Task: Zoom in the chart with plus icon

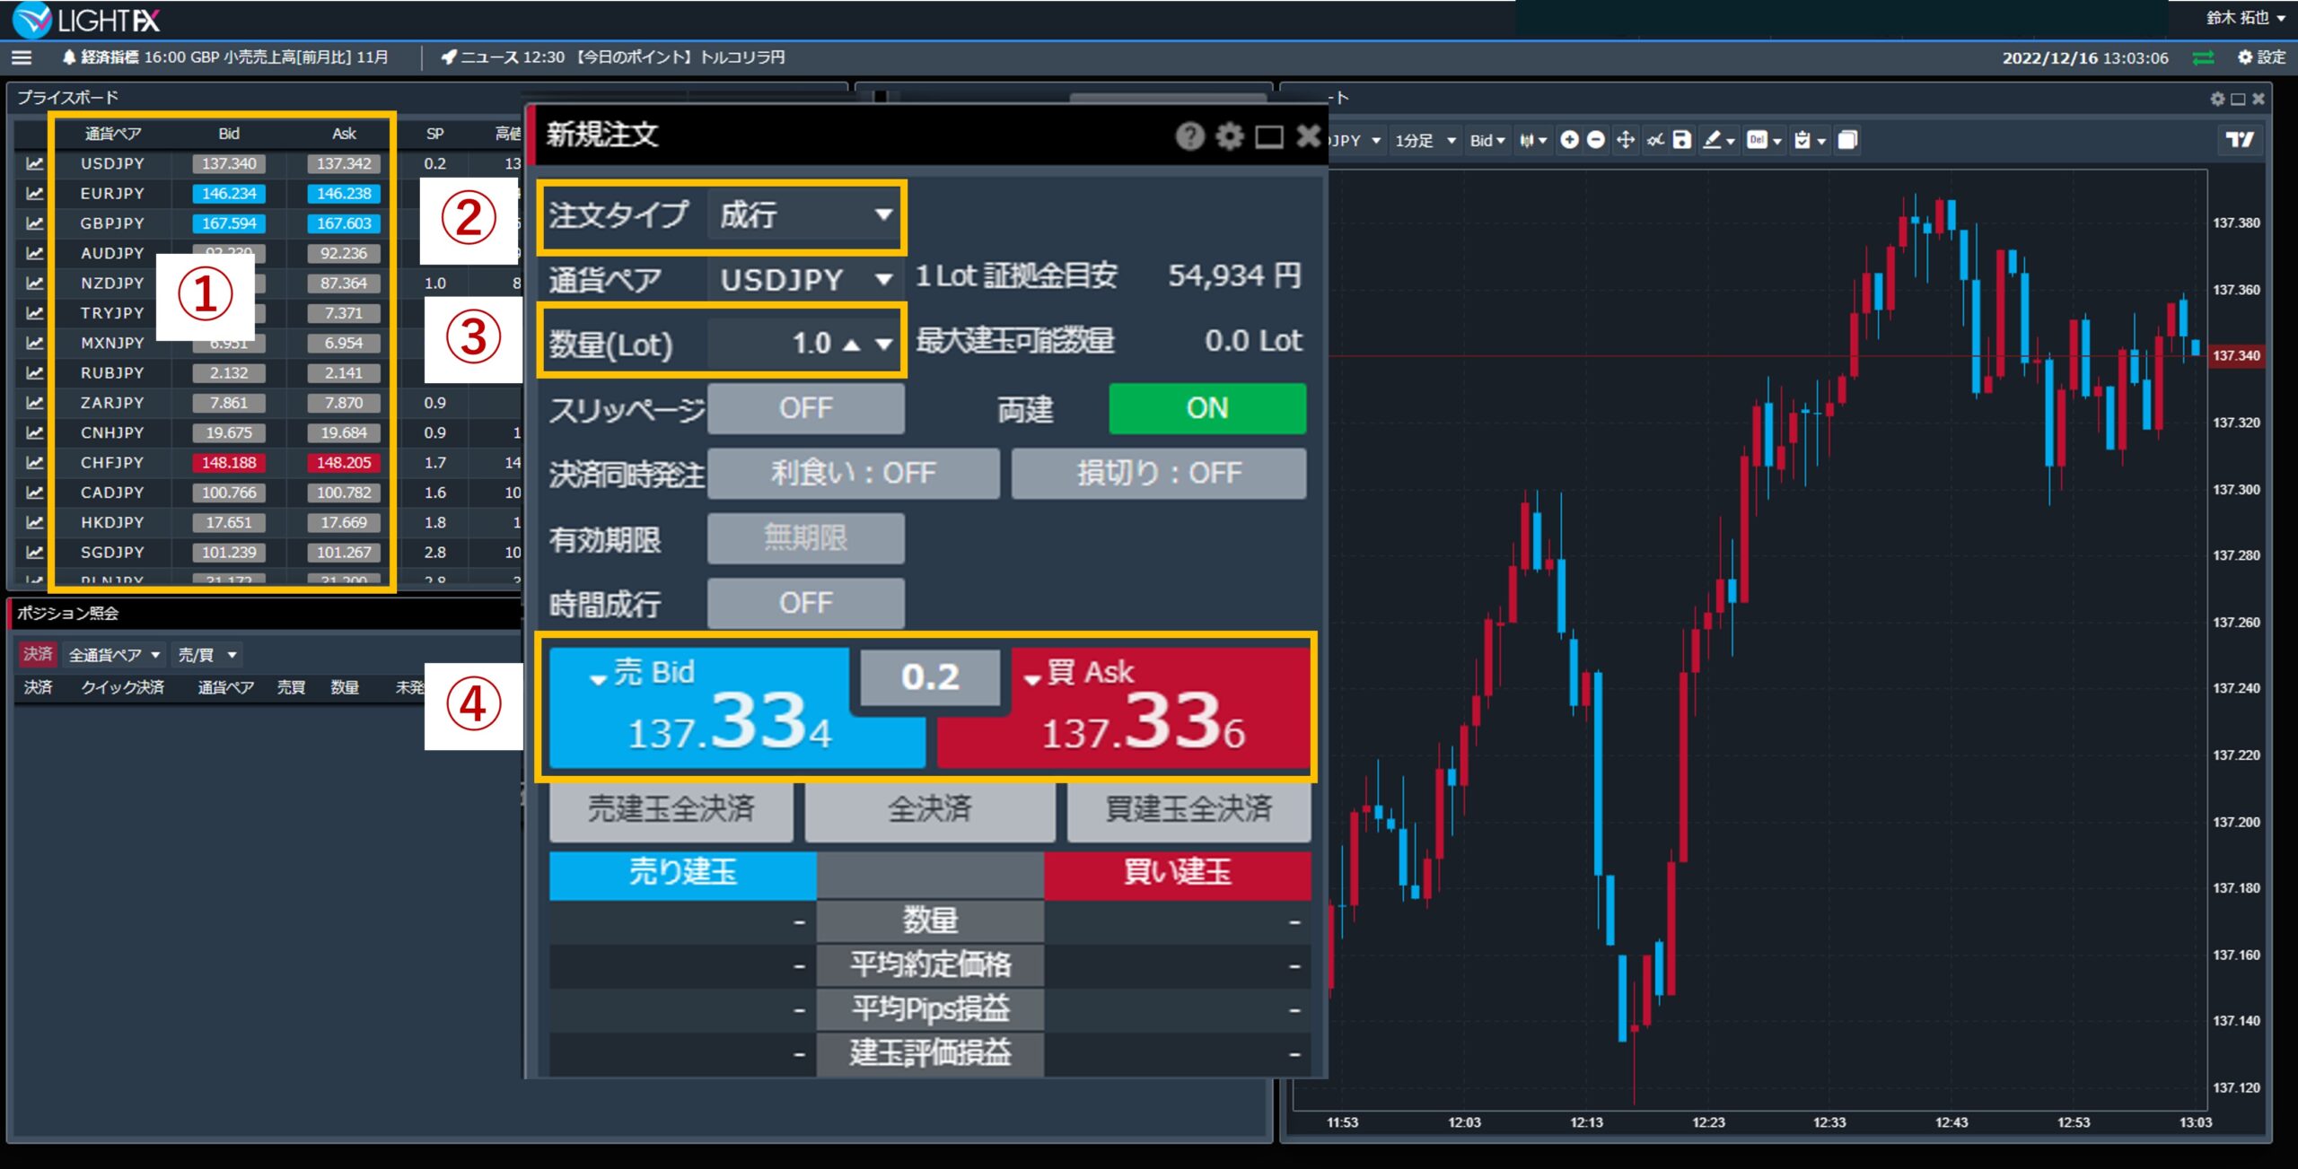Action: coord(1569,140)
